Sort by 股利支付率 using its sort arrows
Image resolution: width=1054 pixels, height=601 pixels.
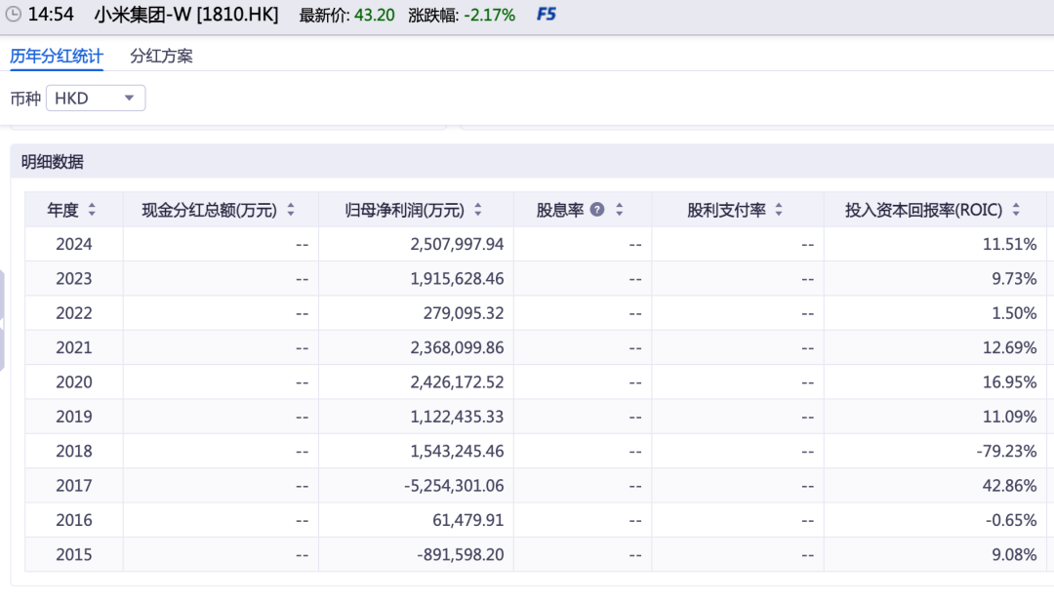779,210
